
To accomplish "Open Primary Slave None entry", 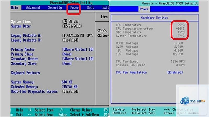I will click(x=67, y=54).
